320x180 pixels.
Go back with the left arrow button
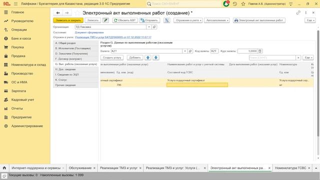tap(58, 13)
